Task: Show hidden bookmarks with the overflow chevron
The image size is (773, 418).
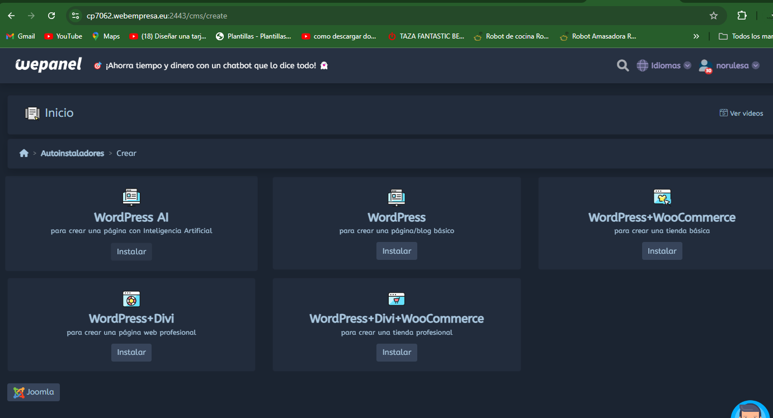Action: (x=696, y=36)
